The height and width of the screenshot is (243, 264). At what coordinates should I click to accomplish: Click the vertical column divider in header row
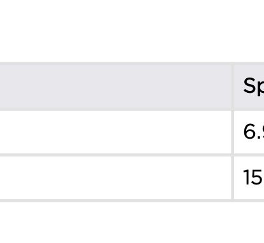[233, 86]
